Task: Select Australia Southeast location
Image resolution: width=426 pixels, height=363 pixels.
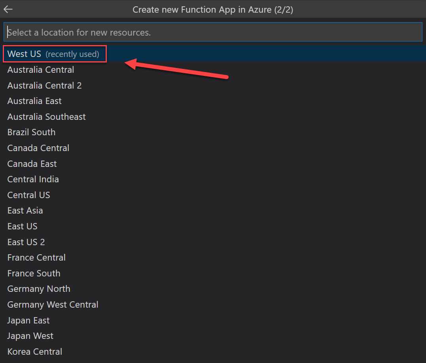Action: [46, 117]
